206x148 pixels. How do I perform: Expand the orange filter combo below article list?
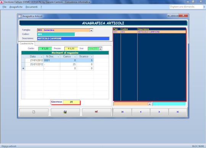click(150, 104)
